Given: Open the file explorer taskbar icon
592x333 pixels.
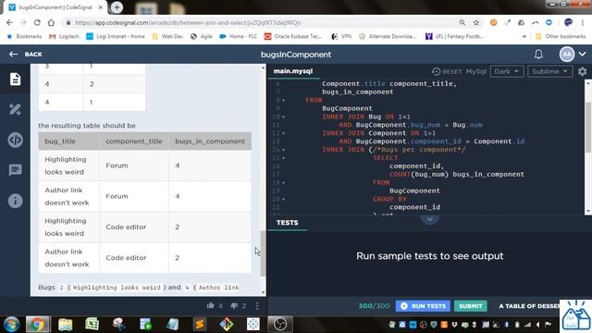Looking at the screenshot, I should pos(65,325).
